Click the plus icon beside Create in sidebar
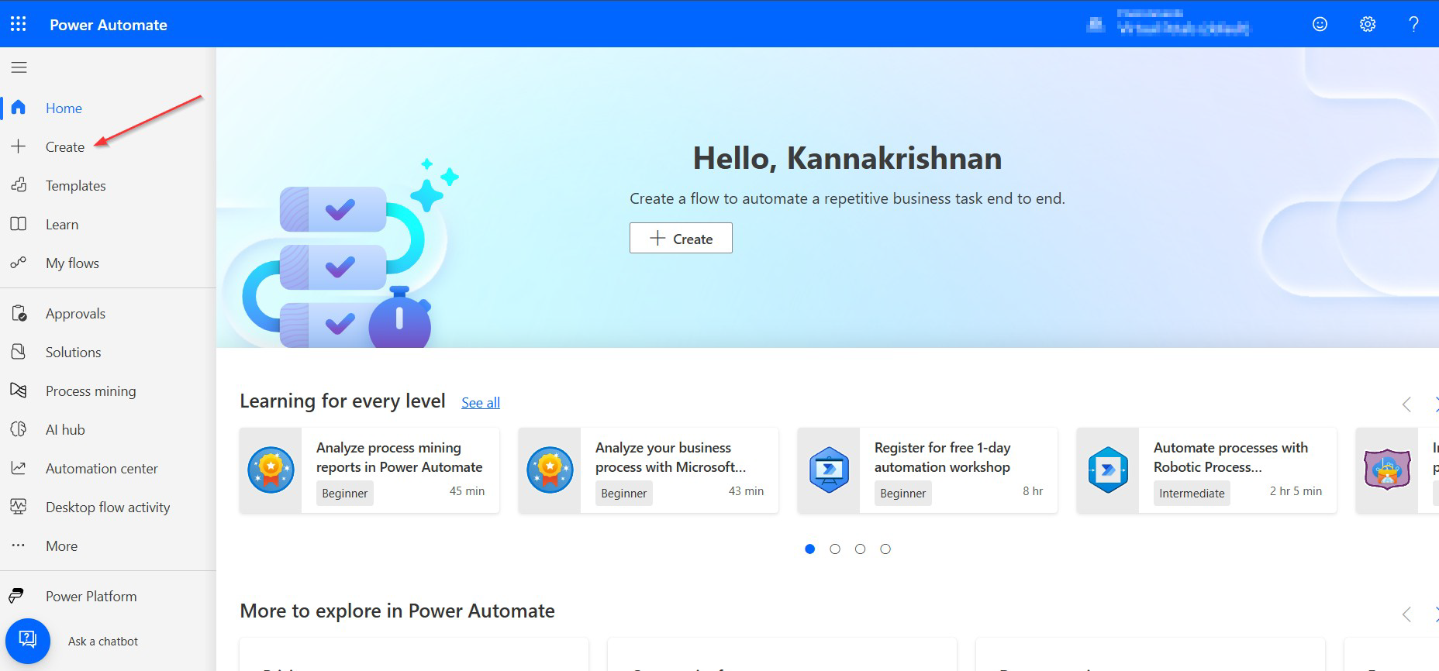The width and height of the screenshot is (1439, 671). tap(19, 146)
